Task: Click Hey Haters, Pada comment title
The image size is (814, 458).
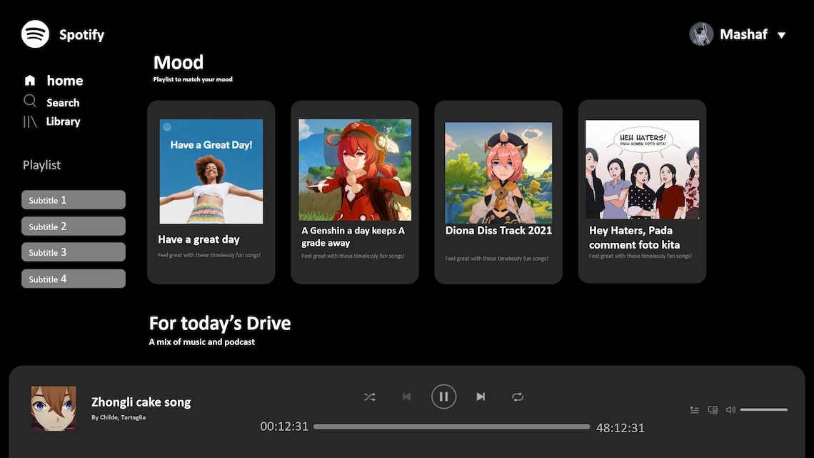Action: (x=634, y=237)
